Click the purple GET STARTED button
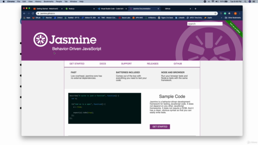The width and height of the screenshot is (258, 145). (160, 126)
